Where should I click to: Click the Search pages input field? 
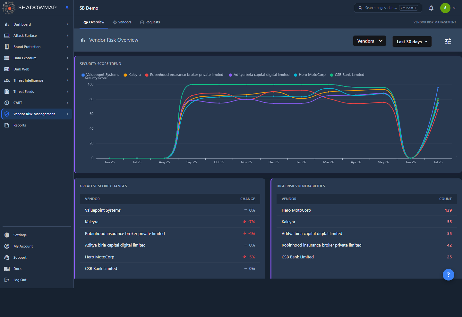point(388,8)
